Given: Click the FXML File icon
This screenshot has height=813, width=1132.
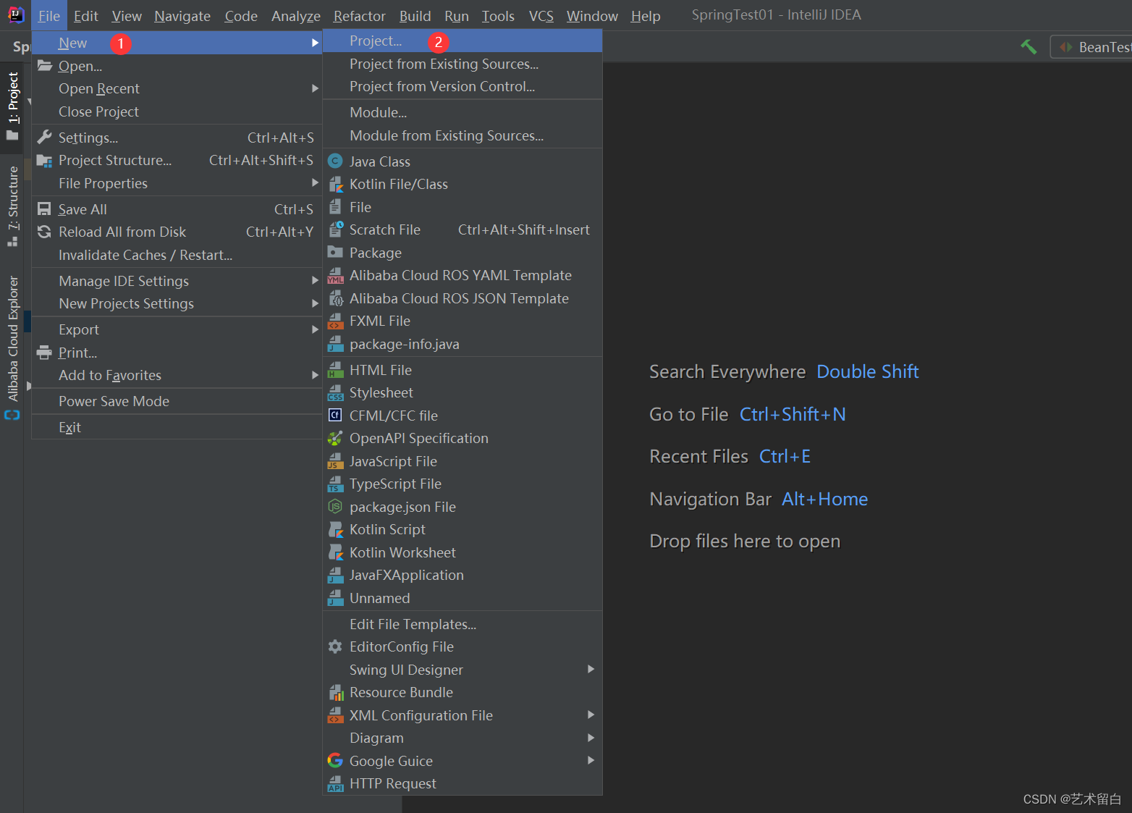Looking at the screenshot, I should click(x=335, y=321).
